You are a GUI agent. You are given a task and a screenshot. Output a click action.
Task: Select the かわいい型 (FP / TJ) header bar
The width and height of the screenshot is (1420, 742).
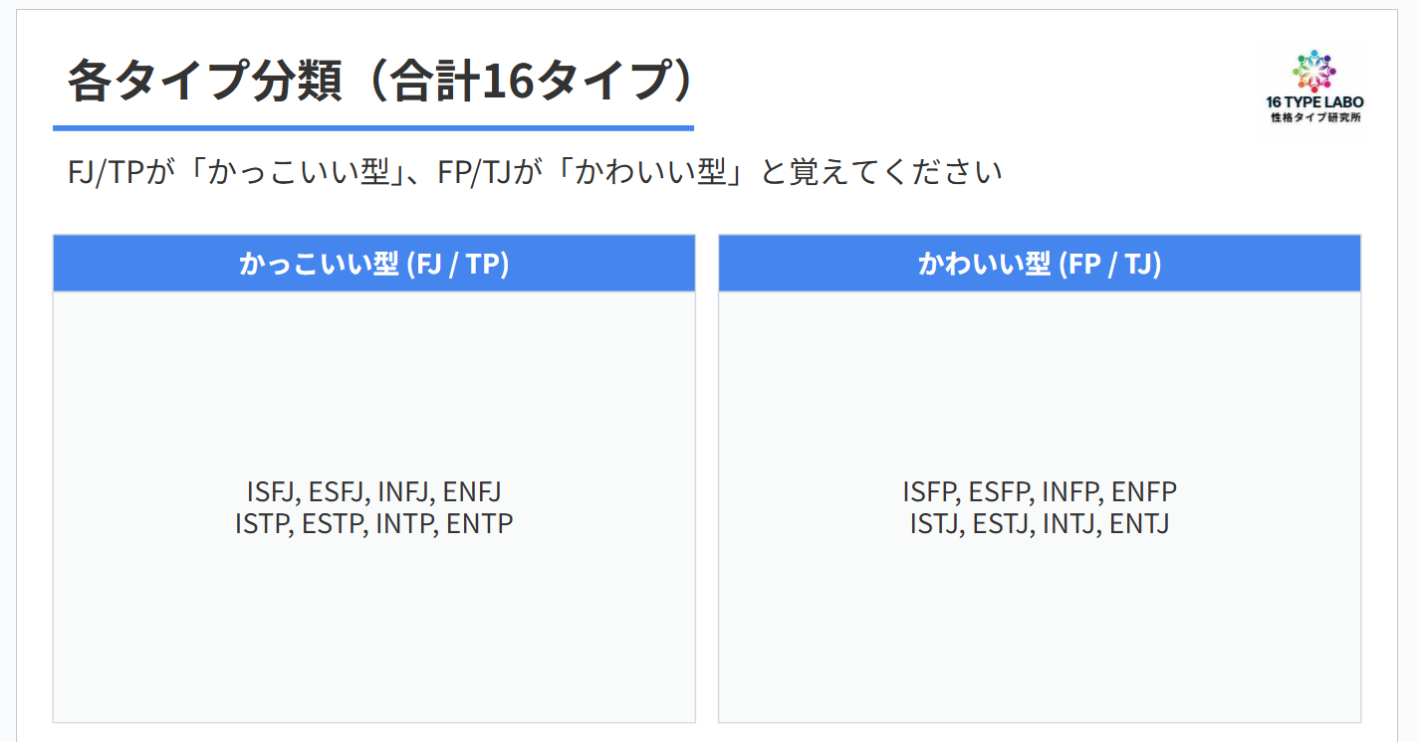click(x=1039, y=264)
